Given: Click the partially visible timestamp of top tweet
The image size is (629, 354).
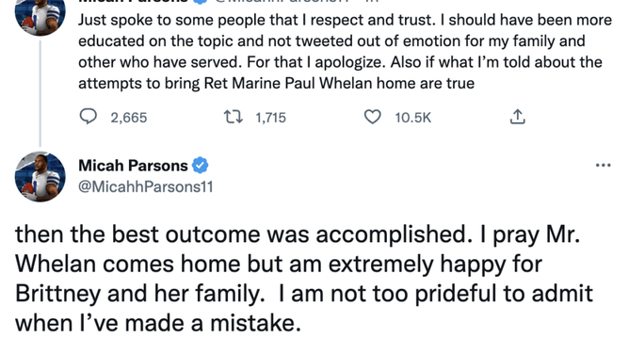Looking at the screenshot, I should 373,1.
